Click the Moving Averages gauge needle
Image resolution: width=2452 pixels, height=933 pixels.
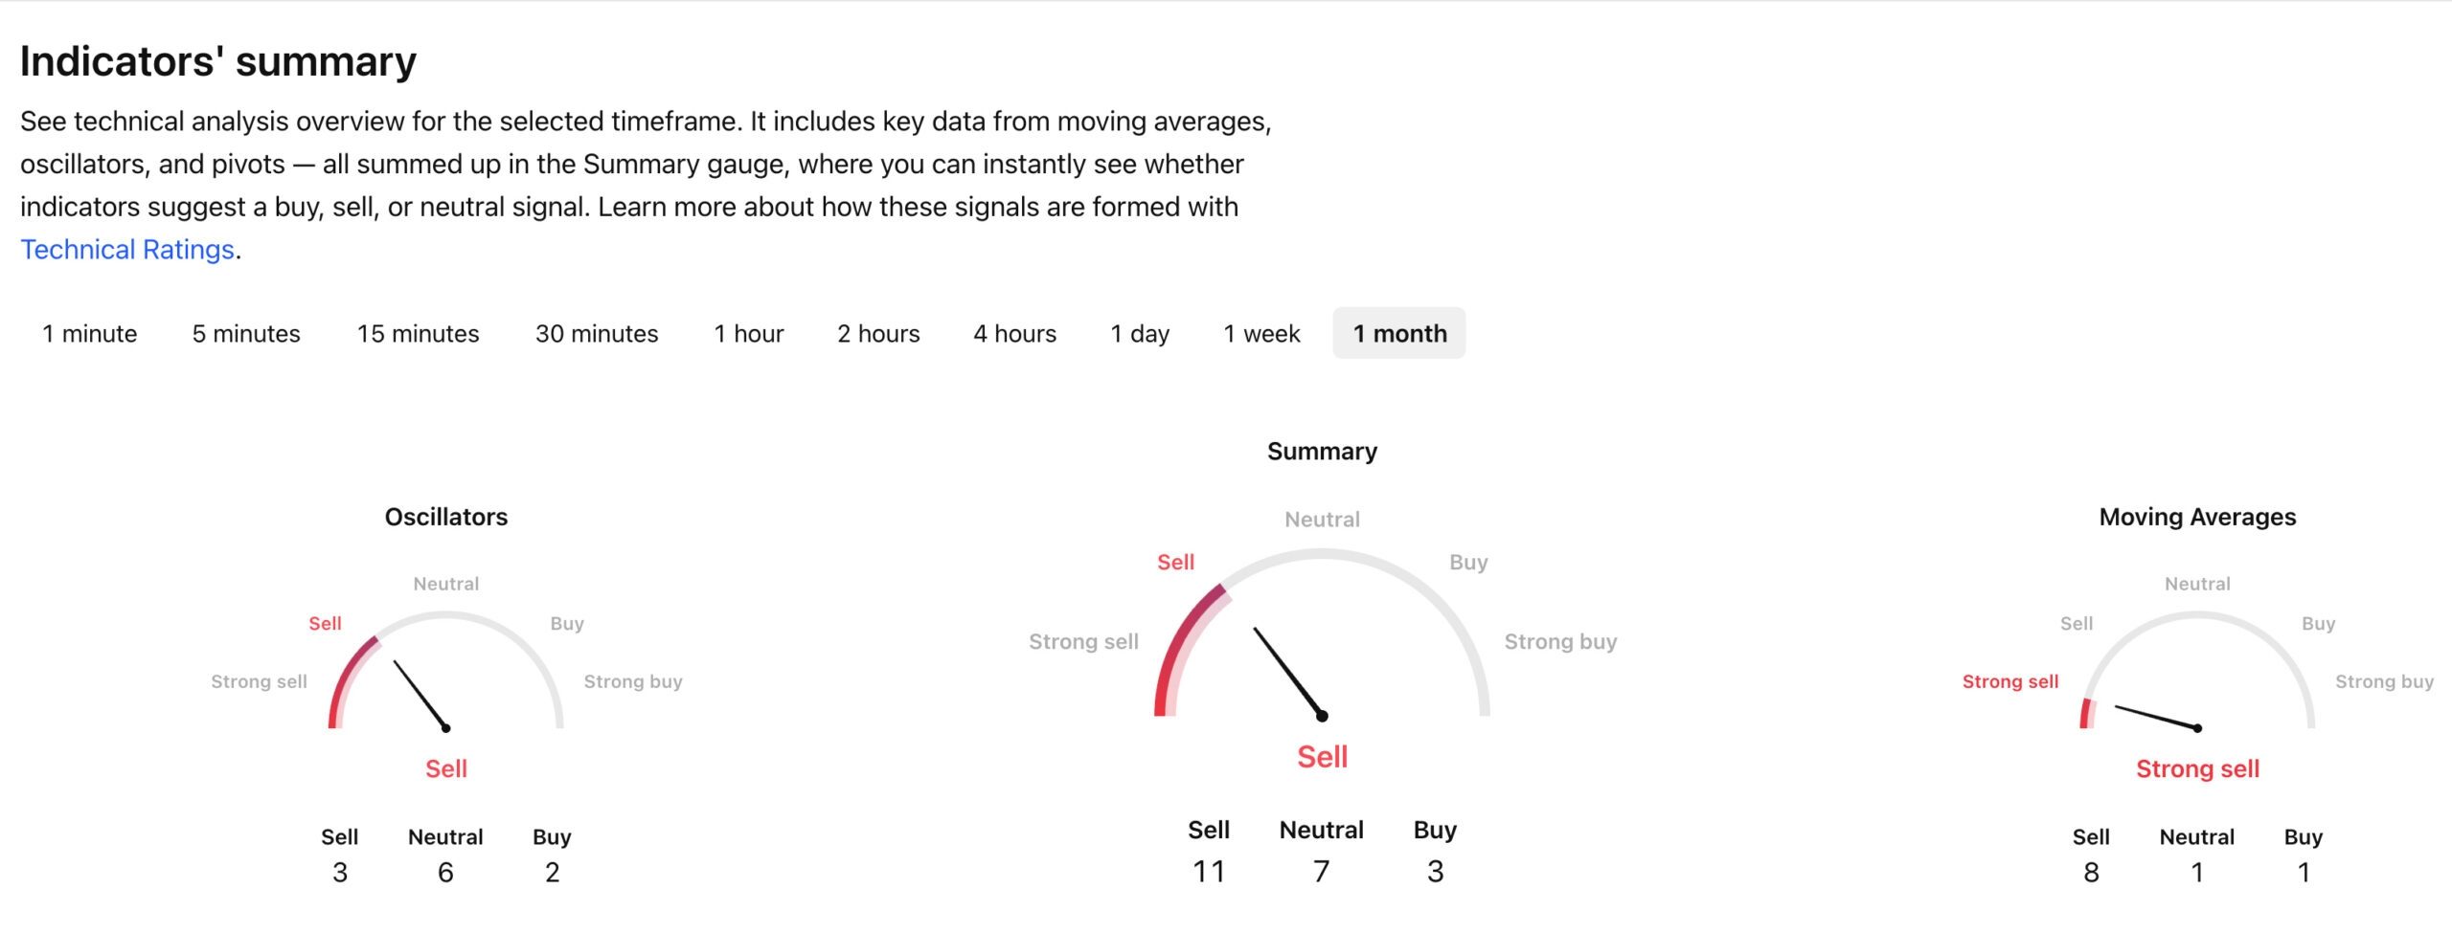(x=2157, y=718)
